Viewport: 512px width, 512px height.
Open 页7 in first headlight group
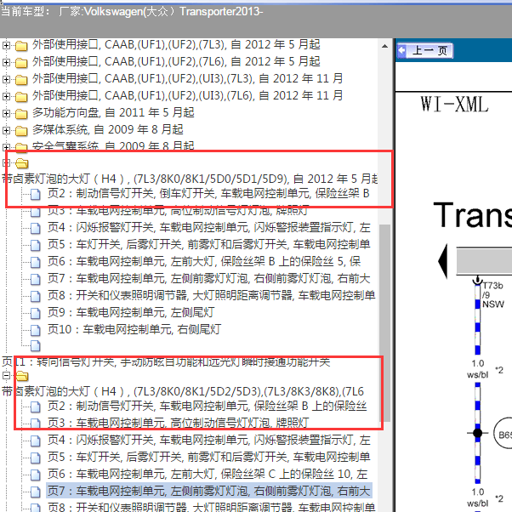[x=208, y=278]
